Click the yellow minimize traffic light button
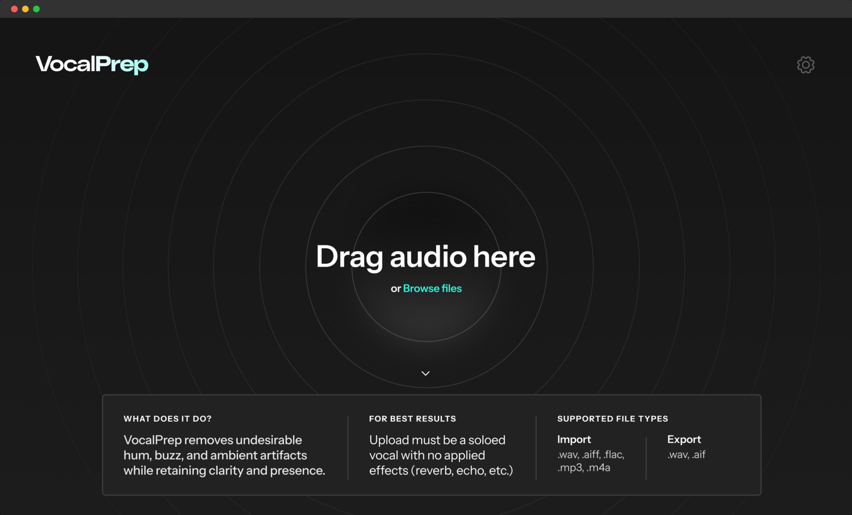Viewport: 852px width, 515px height. [24, 9]
